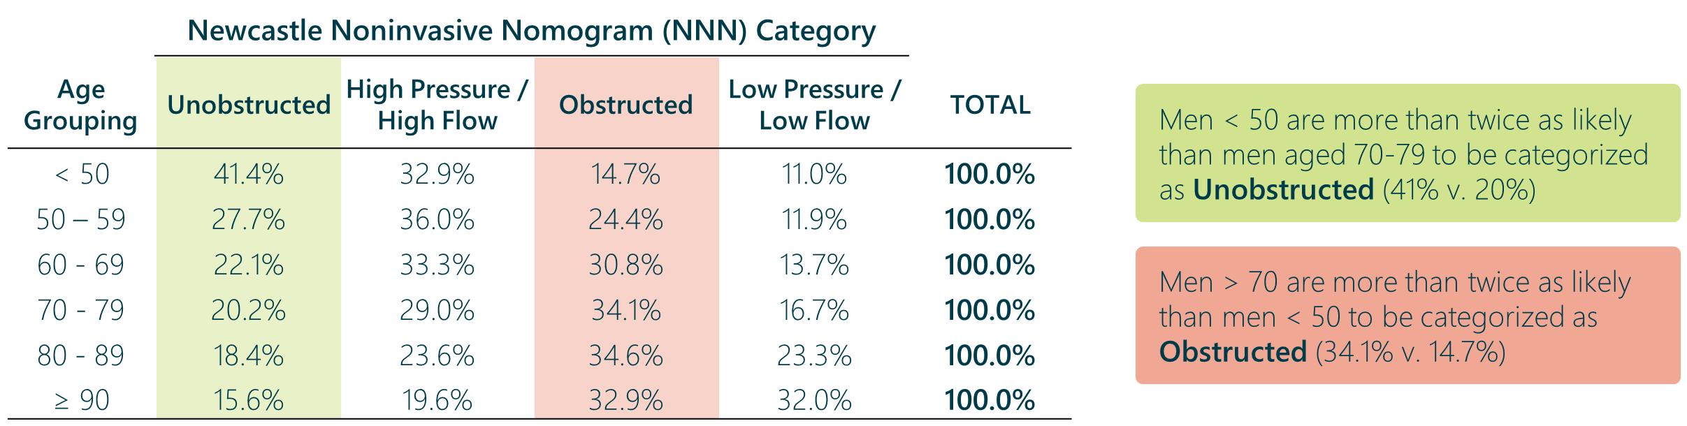Select the 32.0% Low Pressure cell
1687x426 pixels.
click(815, 400)
